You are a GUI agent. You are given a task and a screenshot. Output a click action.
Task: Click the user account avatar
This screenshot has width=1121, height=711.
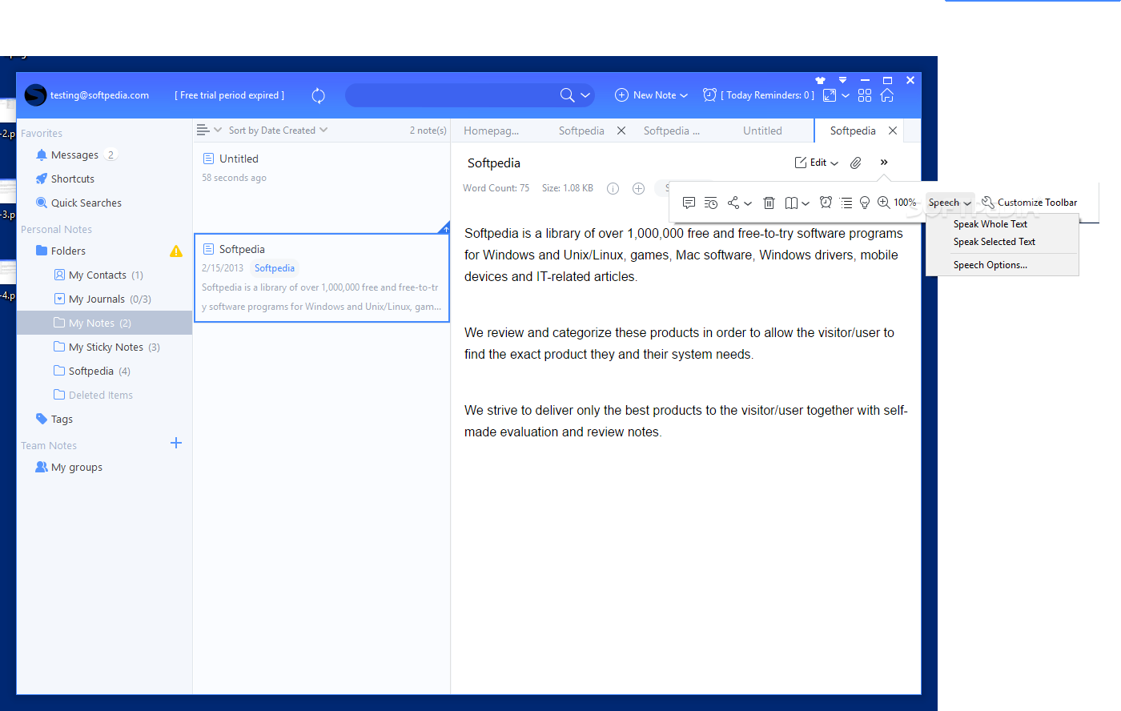tap(35, 95)
